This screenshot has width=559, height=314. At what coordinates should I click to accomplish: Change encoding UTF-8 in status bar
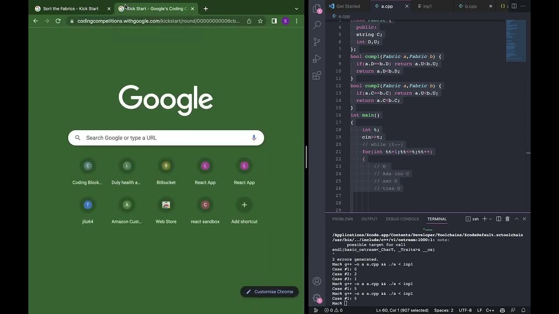tap(465, 311)
